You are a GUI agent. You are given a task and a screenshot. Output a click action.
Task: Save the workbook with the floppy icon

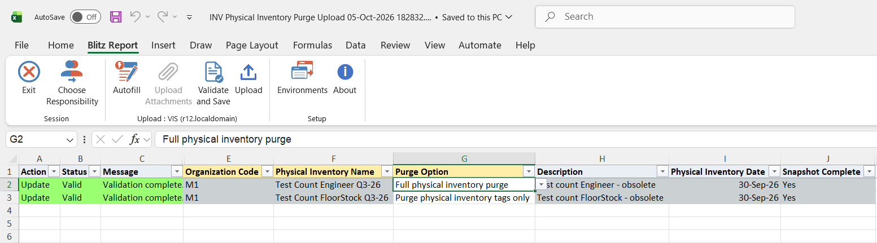[116, 17]
